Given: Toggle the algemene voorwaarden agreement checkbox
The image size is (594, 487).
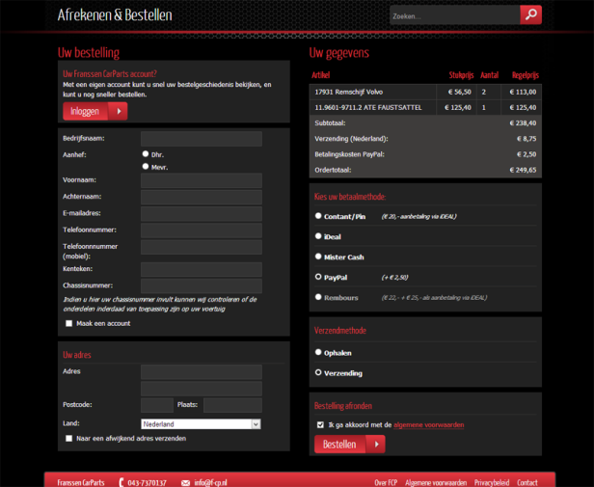Looking at the screenshot, I should 320,424.
